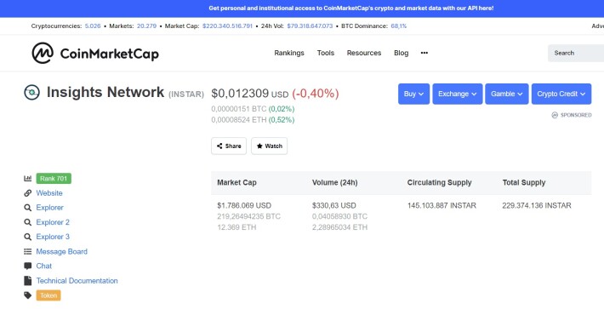Click the orange Token tag
This screenshot has height=309, width=604.
tap(48, 295)
